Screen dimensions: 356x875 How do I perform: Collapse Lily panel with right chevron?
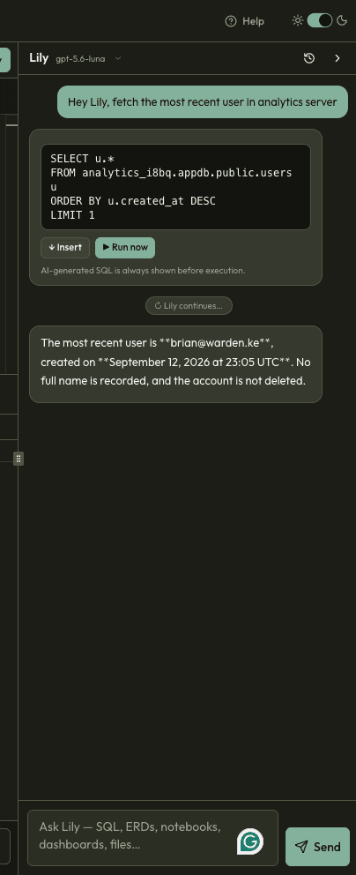tap(337, 58)
